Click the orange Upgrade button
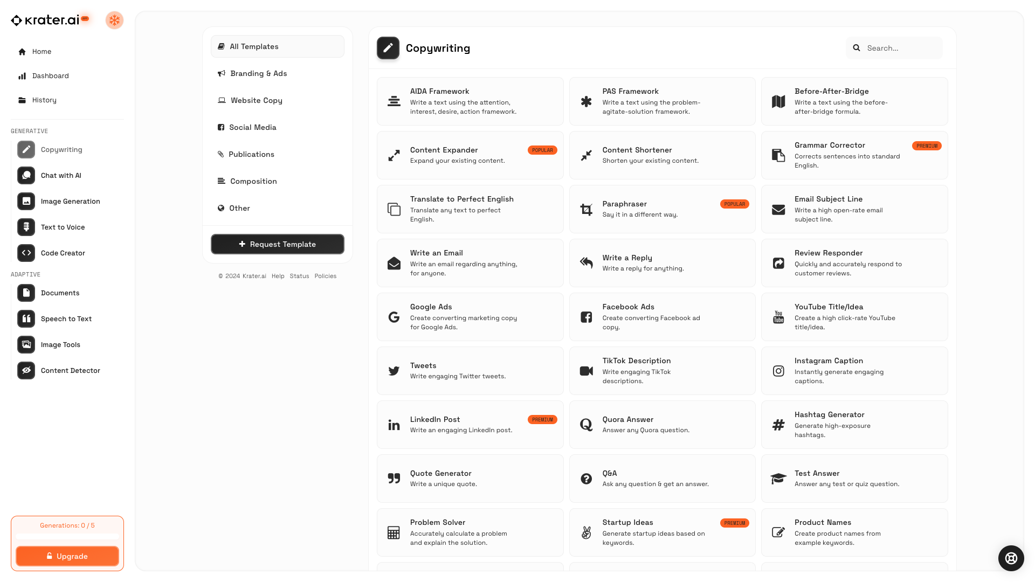1035x582 pixels. [x=67, y=556]
